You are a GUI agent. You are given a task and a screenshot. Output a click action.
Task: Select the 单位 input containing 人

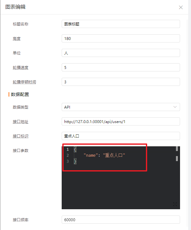pos(121,53)
